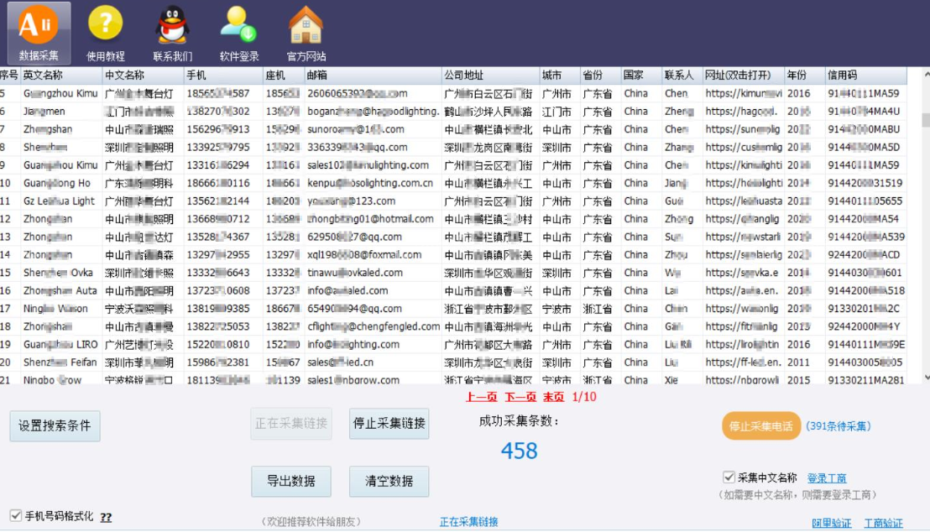Click email ending '@foxmail.com' in row 14
Image resolution: width=930 pixels, height=532 pixels.
coord(364,255)
